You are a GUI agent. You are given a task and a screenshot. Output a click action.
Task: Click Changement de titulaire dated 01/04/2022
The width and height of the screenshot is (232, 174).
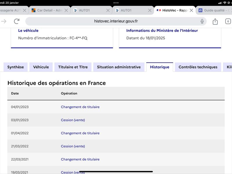pos(80,133)
